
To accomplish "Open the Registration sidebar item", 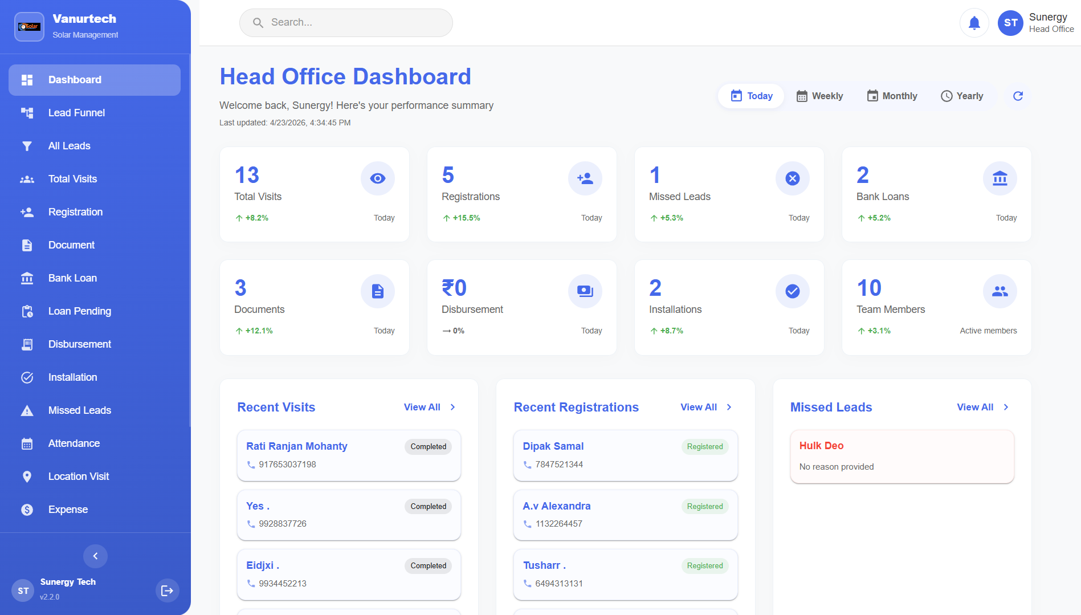I will tap(95, 212).
